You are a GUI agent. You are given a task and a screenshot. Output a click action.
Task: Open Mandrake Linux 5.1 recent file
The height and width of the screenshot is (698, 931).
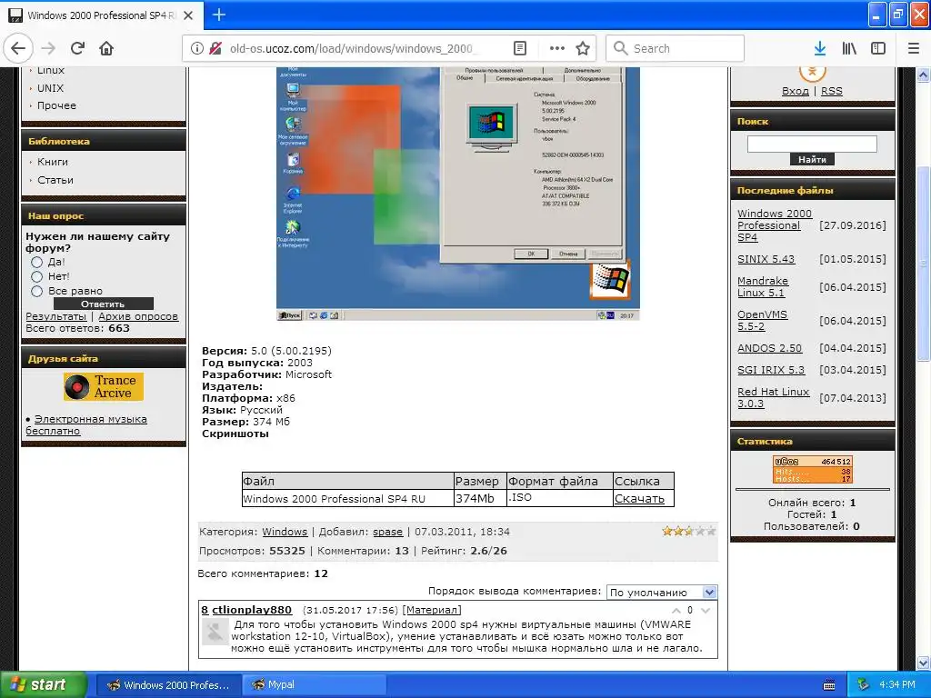(763, 286)
